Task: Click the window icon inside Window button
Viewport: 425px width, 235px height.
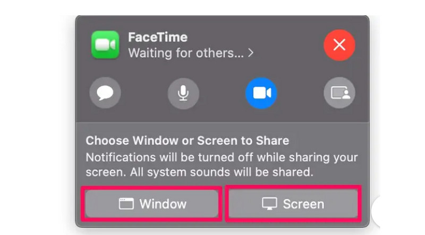Action: point(126,204)
